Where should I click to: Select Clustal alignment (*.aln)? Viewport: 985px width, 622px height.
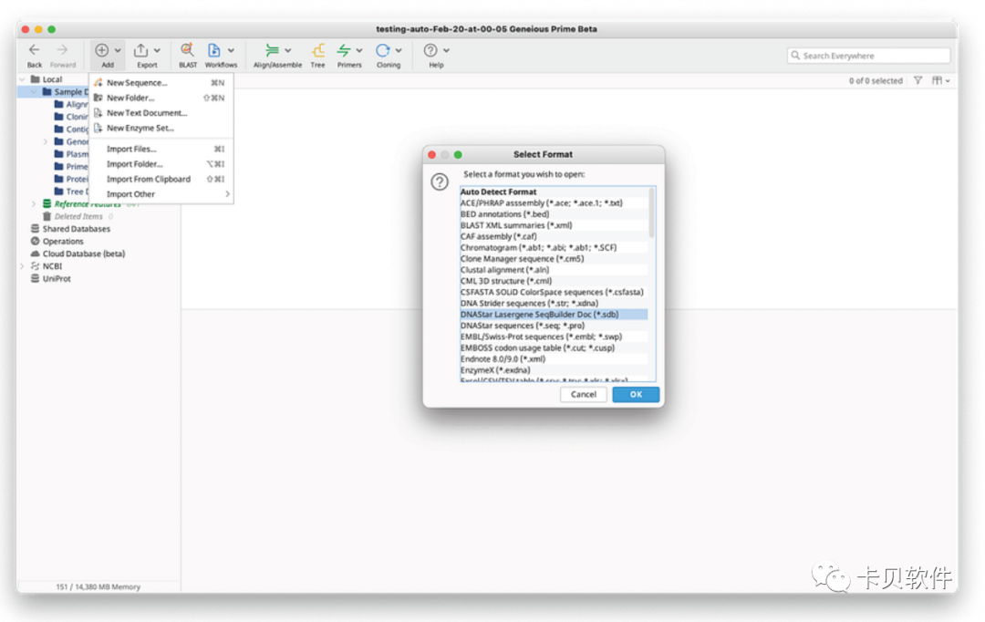(x=554, y=270)
